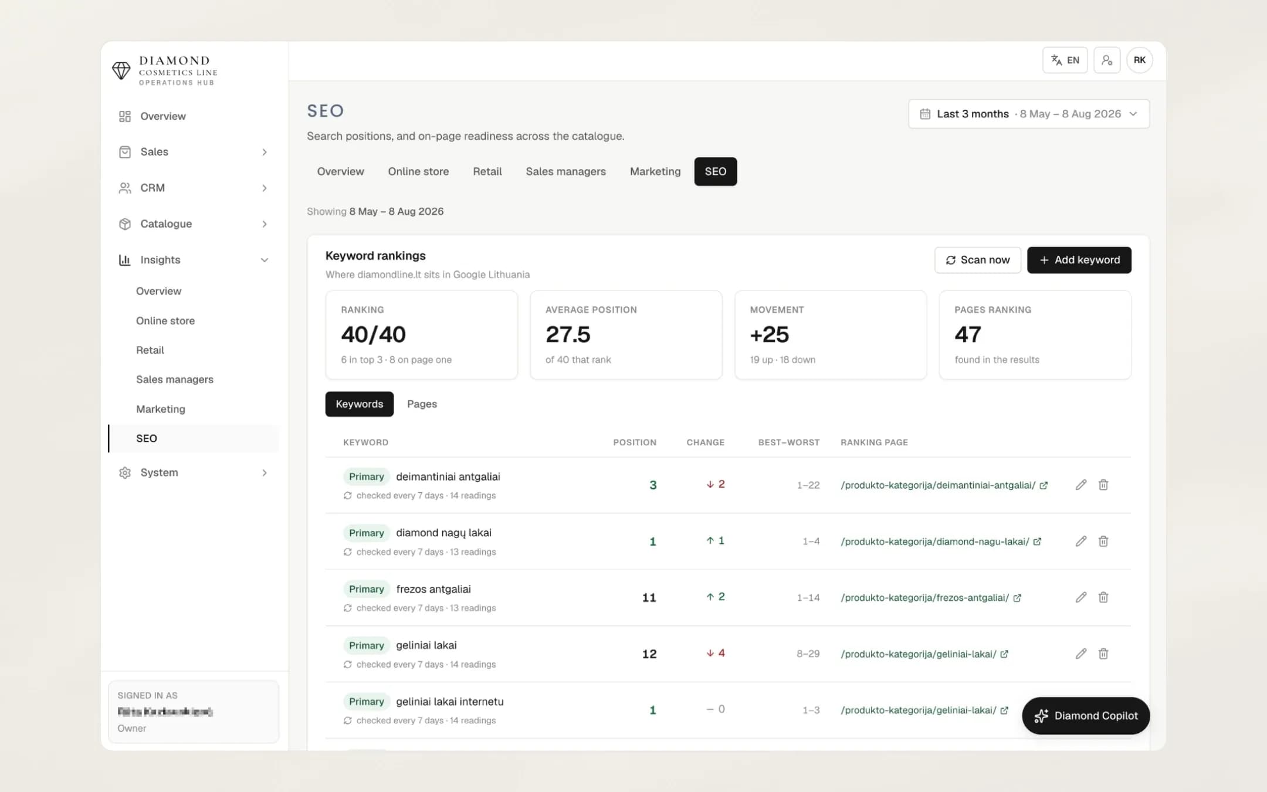Open the Retail top tab

coord(487,171)
